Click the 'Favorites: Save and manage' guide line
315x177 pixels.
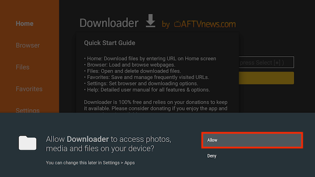pyautogui.click(x=147, y=77)
